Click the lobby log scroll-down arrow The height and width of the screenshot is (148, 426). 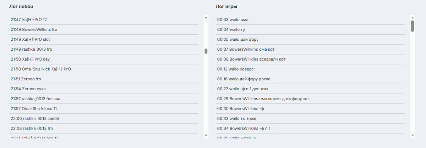[206, 136]
